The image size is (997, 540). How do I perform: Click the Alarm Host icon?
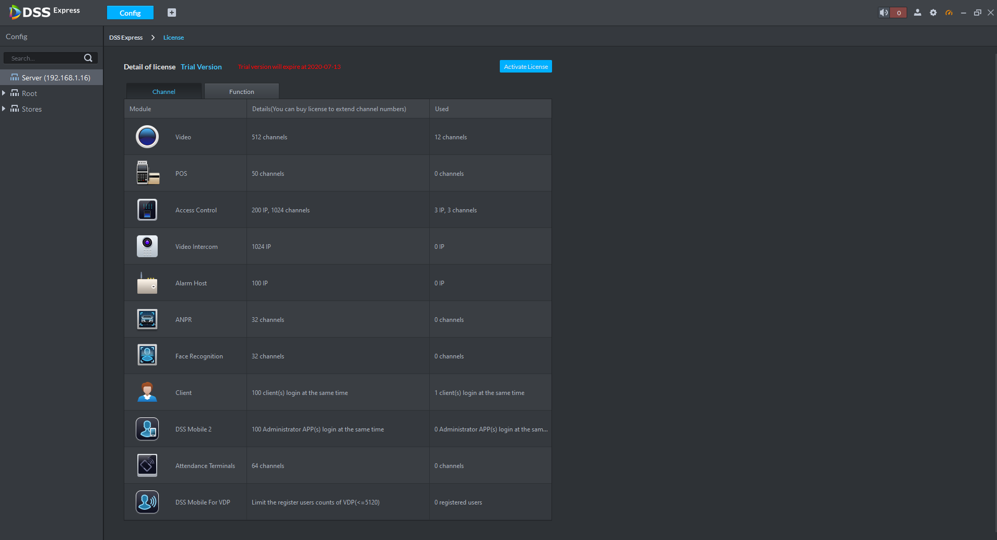click(147, 283)
